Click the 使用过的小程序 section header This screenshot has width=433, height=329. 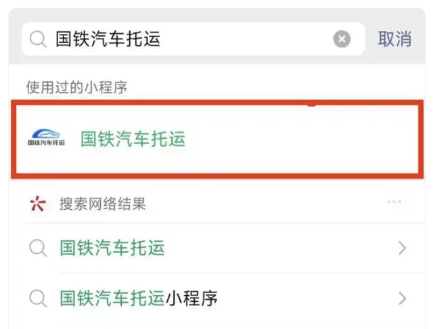coord(76,87)
